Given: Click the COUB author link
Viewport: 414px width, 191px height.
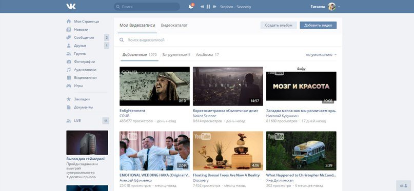Looking at the screenshot, I should click(124, 116).
